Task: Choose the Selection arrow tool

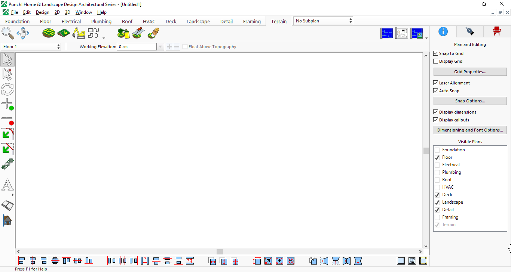Action: coord(7,59)
